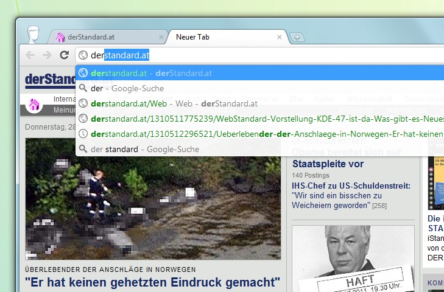Open headline 'Er hat keinen gehetzten Eindruck gemacht'

[x=152, y=282]
